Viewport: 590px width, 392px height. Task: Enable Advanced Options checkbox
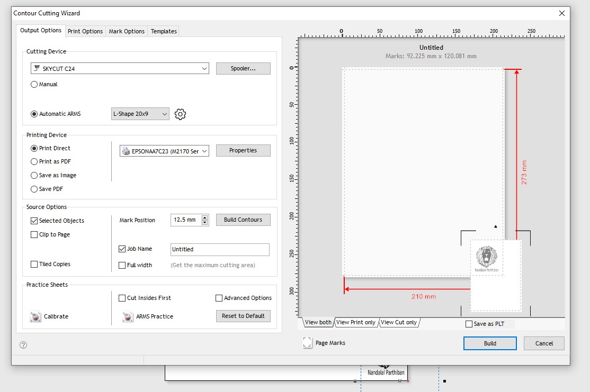point(219,298)
